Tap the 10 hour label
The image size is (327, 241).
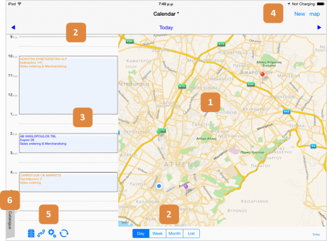point(13,56)
